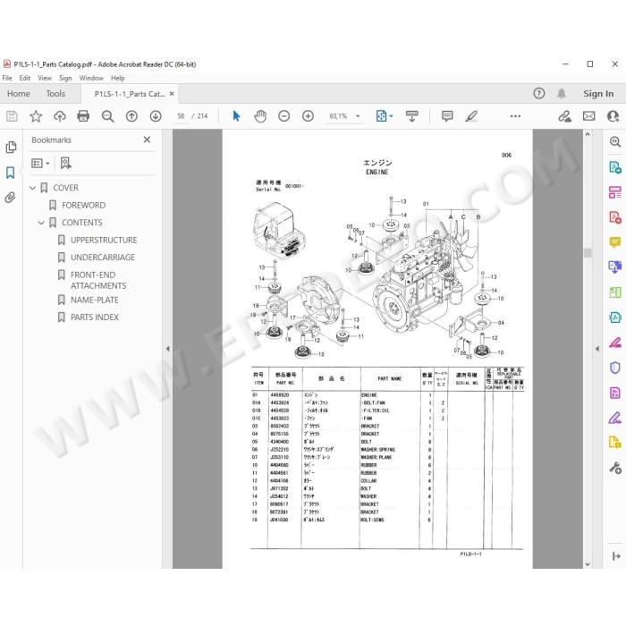The height and width of the screenshot is (626, 626).
Task: Click the add new bookmark icon
Action: coord(65,163)
